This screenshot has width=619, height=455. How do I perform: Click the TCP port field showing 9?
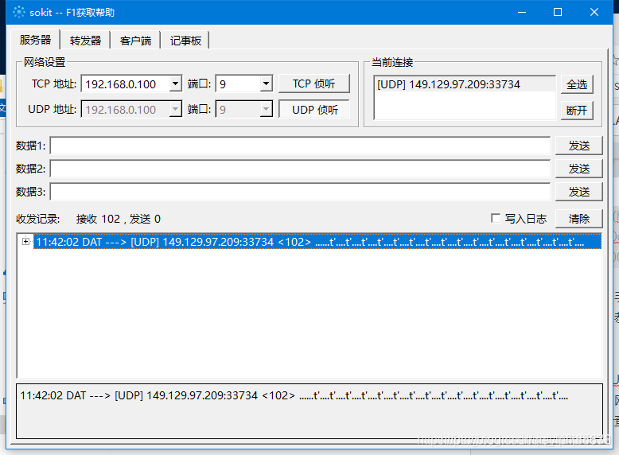tap(239, 84)
